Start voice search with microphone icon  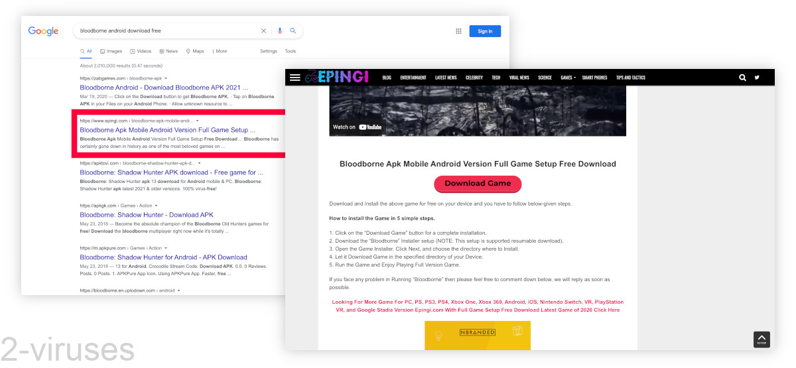tap(280, 31)
